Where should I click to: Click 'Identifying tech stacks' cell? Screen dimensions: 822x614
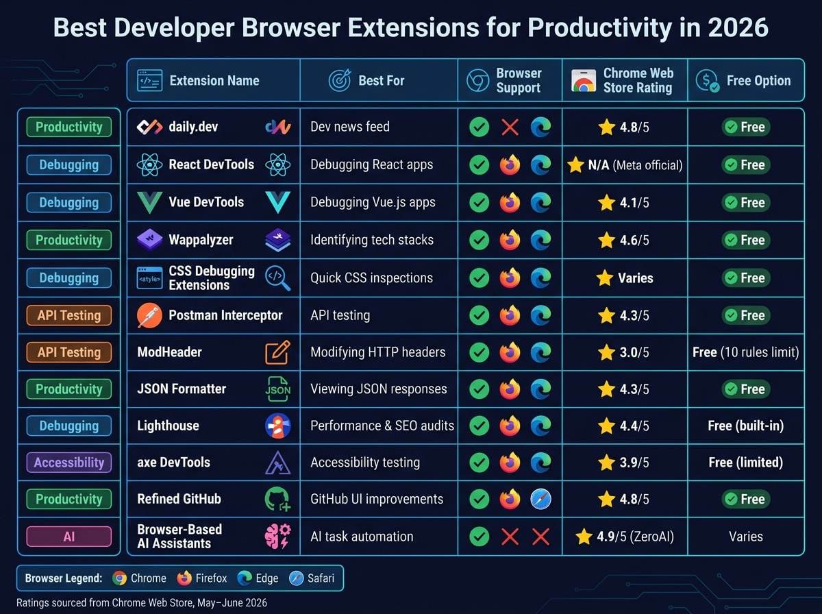click(372, 240)
